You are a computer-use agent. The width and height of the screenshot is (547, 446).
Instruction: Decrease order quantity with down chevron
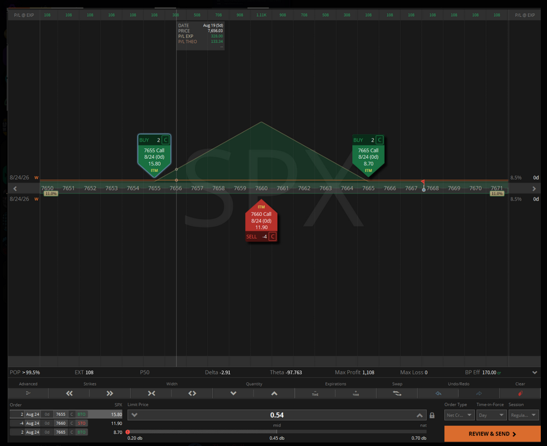tap(233, 393)
